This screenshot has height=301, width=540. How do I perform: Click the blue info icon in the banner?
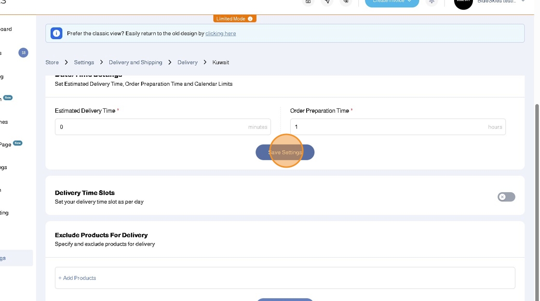coord(56,33)
